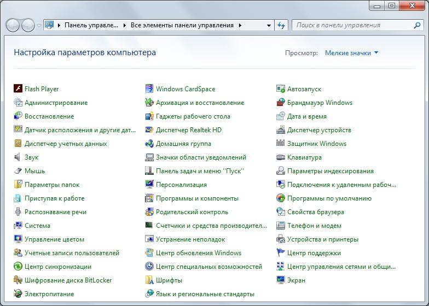The width and height of the screenshot is (429, 306).
Task: Open the Параметры папок icon
Action: coord(18,184)
